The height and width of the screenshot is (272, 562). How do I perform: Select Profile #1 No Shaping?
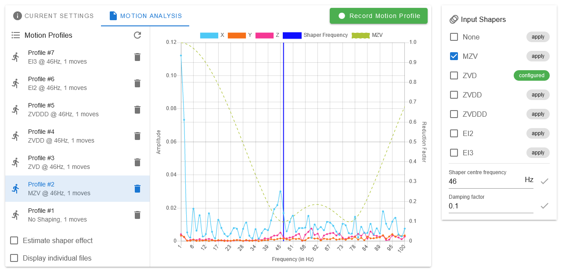[77, 215]
